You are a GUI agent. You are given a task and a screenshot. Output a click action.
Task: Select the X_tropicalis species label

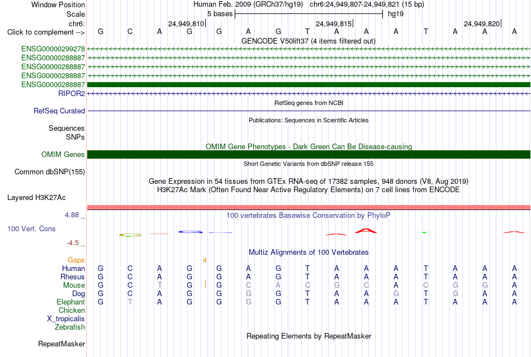coord(66,319)
